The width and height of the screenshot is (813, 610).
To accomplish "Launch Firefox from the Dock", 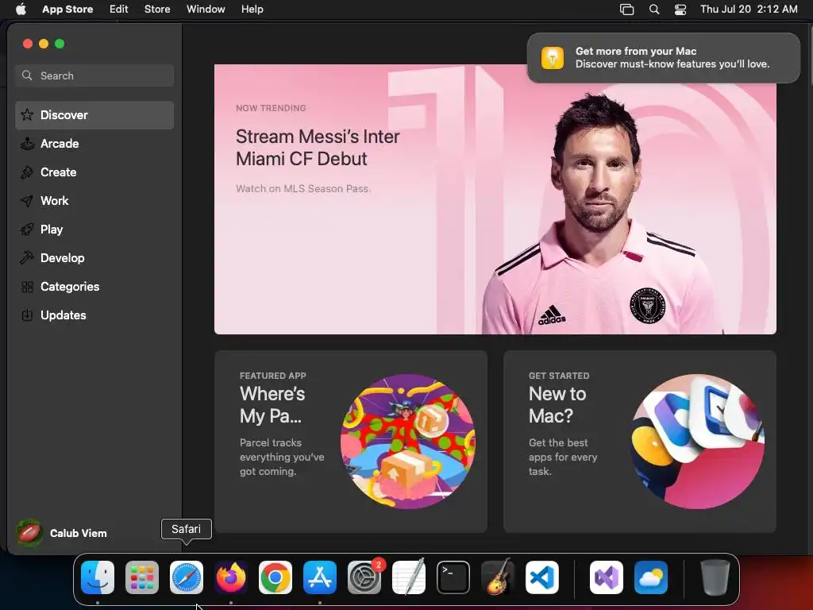I will pyautogui.click(x=231, y=577).
